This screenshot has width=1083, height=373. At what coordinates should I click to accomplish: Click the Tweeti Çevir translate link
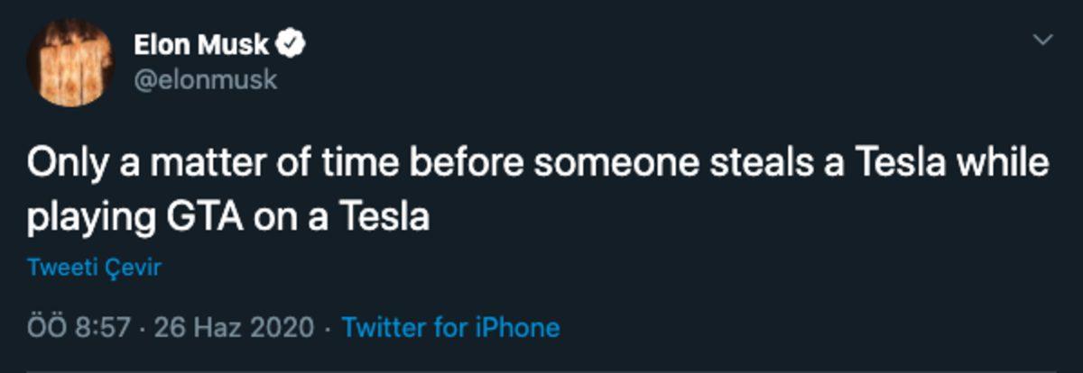pyautogui.click(x=94, y=268)
